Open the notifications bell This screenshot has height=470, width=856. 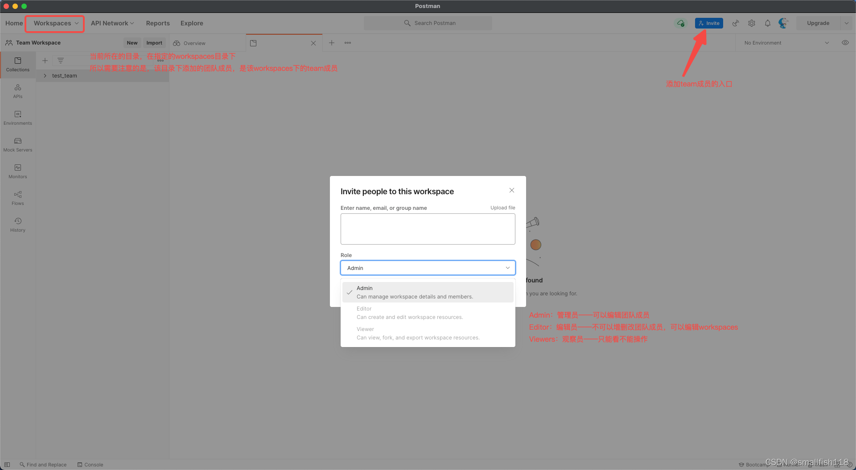(x=768, y=23)
